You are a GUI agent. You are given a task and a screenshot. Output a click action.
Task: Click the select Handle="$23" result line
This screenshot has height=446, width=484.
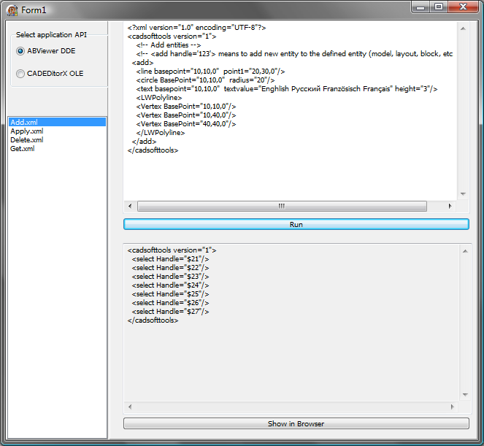[170, 277]
